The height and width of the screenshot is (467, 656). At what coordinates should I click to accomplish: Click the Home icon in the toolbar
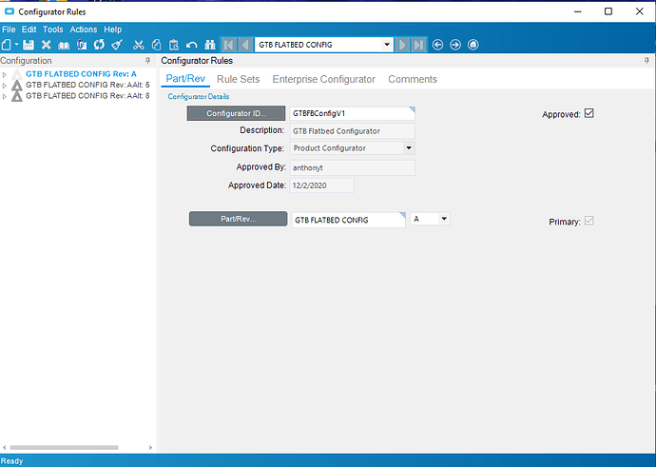point(473,45)
